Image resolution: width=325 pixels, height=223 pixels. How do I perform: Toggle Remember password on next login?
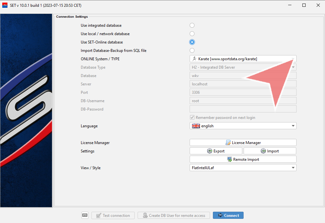coord(192,118)
